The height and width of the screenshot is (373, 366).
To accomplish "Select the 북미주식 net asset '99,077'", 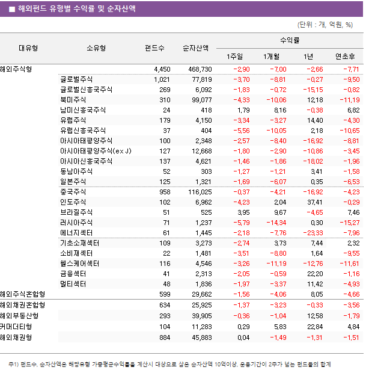I will 202,100.
